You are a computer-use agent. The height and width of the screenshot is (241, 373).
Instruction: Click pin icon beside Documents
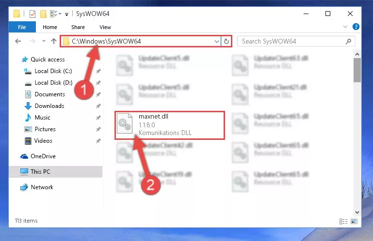98,94
